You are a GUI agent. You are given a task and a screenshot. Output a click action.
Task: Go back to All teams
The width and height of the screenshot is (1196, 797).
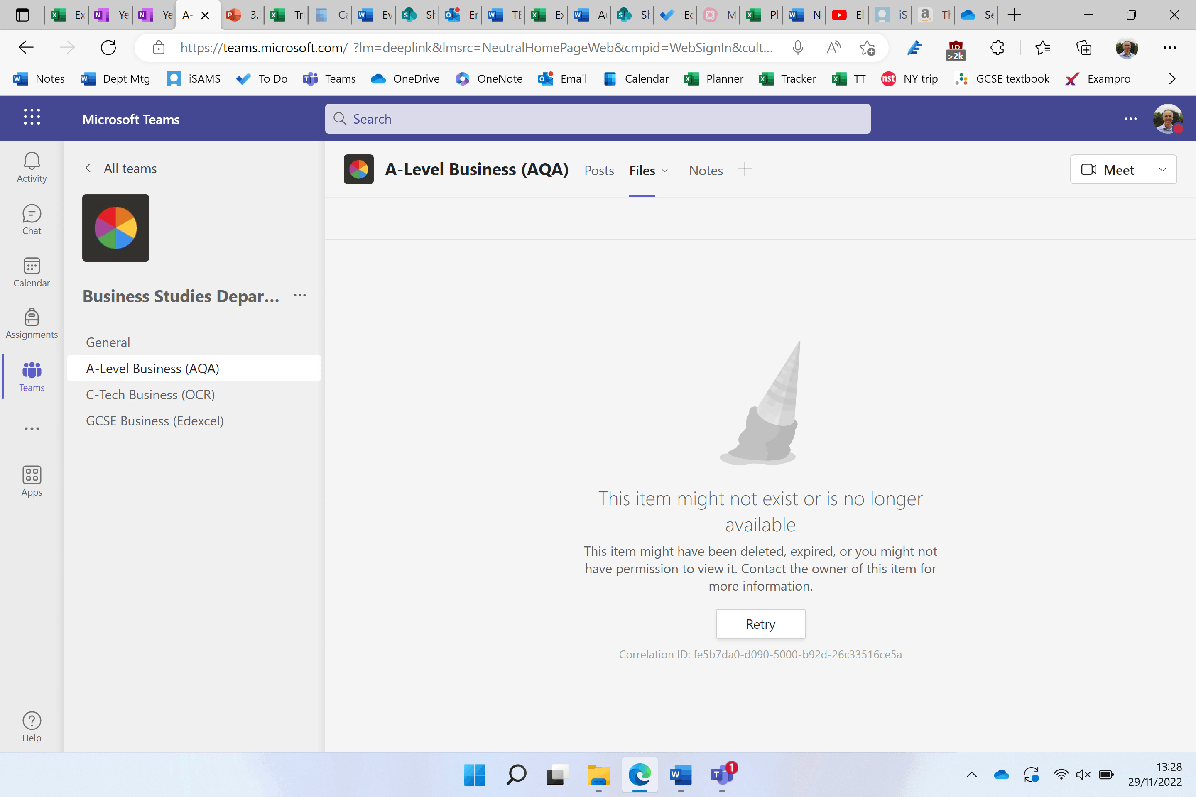[121, 168]
